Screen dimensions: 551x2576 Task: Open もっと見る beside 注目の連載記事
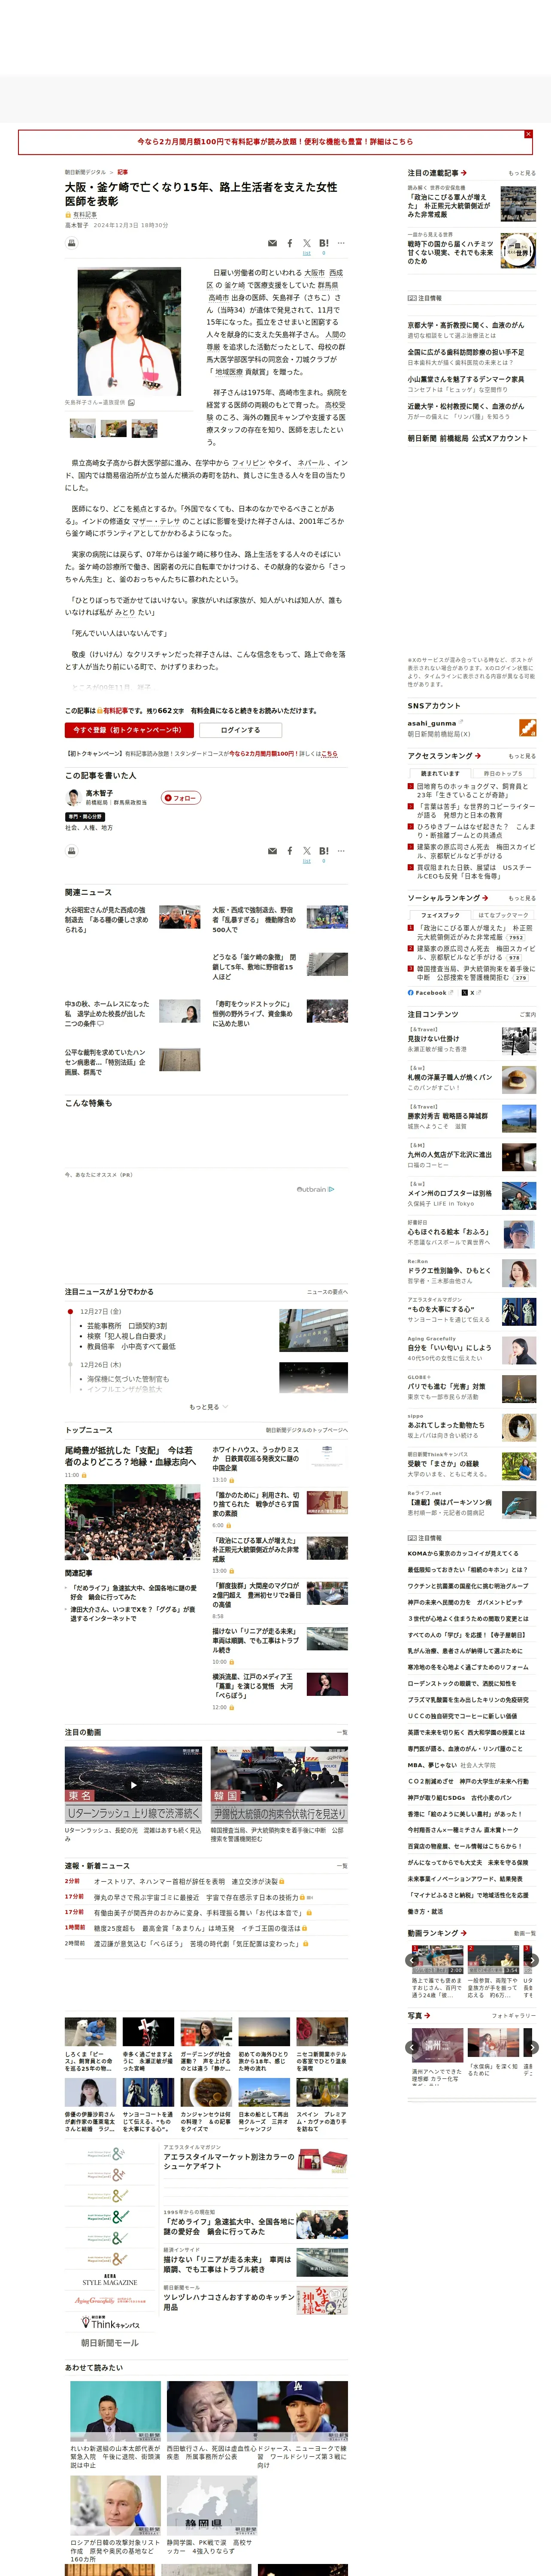tap(522, 173)
